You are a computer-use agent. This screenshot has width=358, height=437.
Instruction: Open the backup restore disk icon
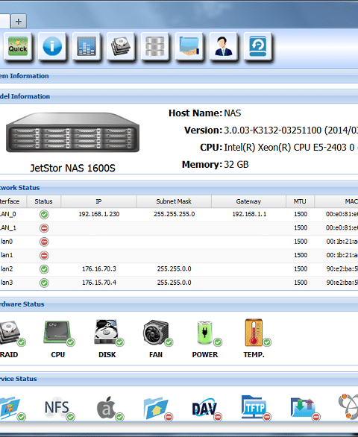point(258,46)
